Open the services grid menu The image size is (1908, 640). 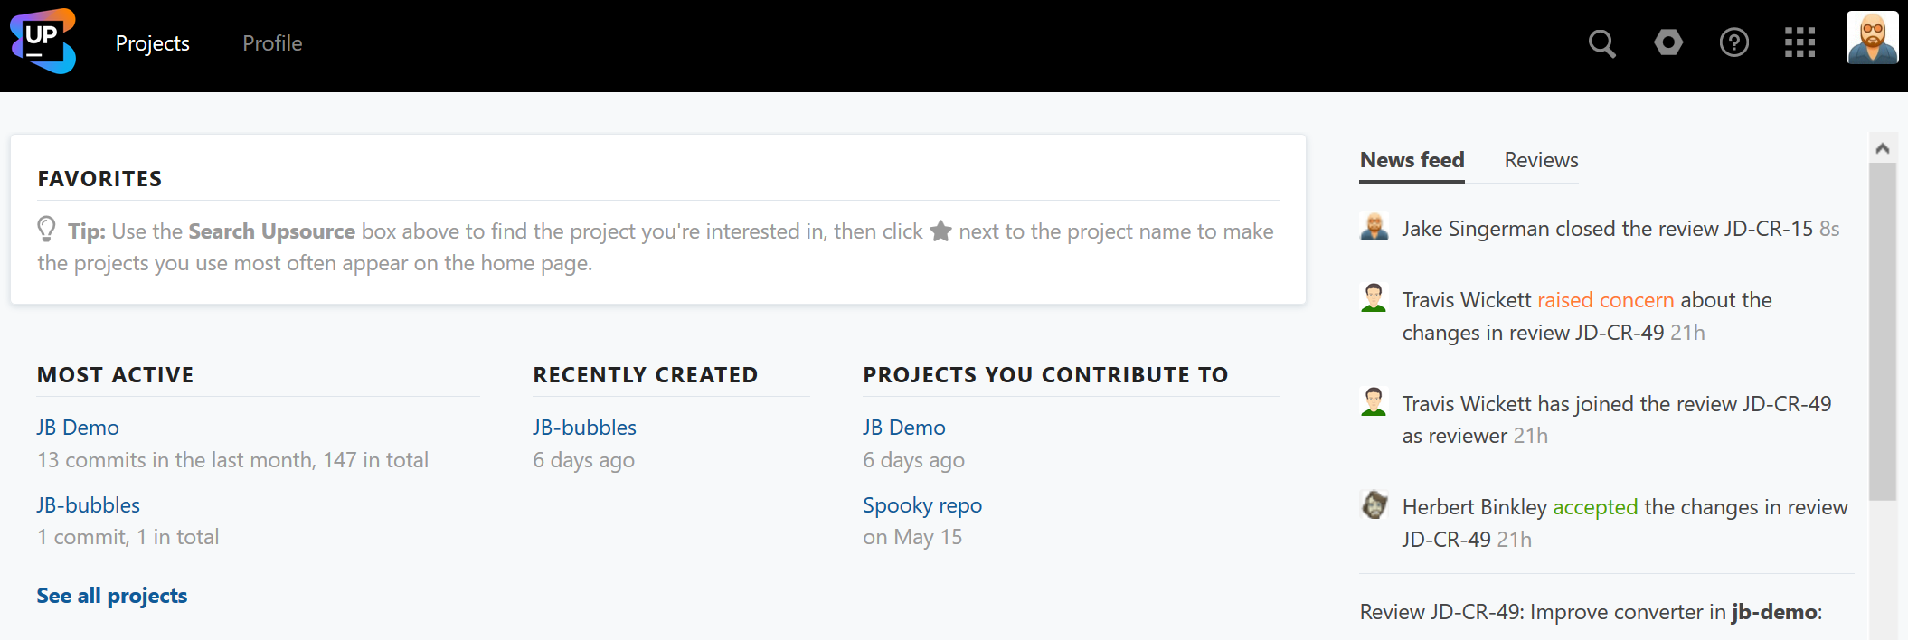click(1799, 42)
